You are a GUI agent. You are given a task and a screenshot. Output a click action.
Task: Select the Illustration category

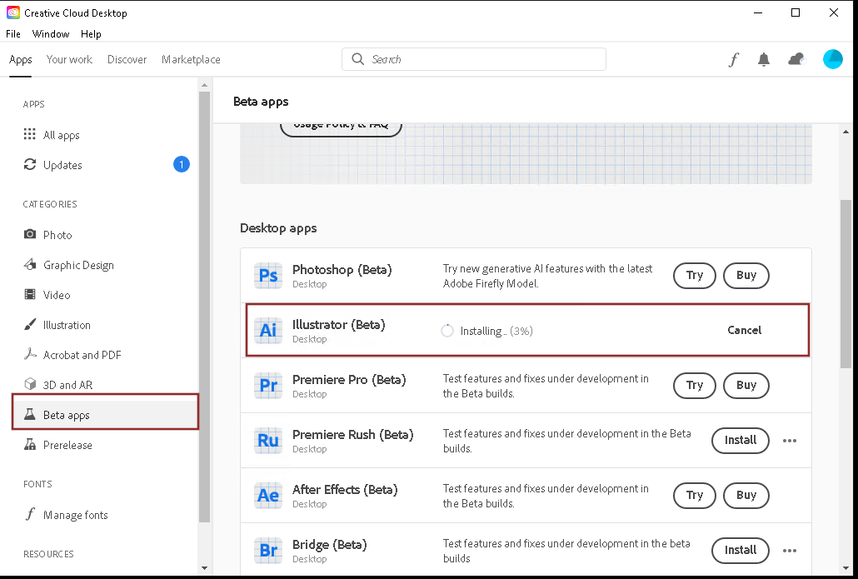tap(66, 324)
